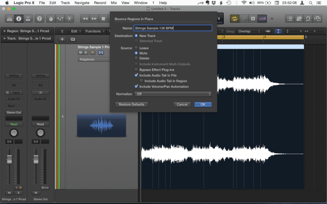Viewport: 327px width, 204px height.
Task: Click the Name text field
Action: click(173, 28)
